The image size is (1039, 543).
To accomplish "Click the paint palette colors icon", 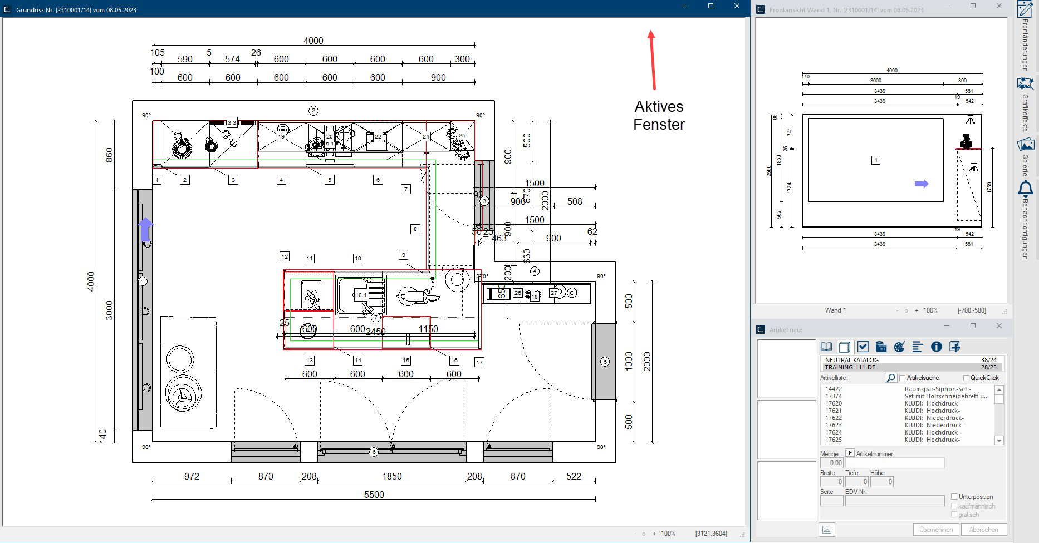I will point(899,347).
